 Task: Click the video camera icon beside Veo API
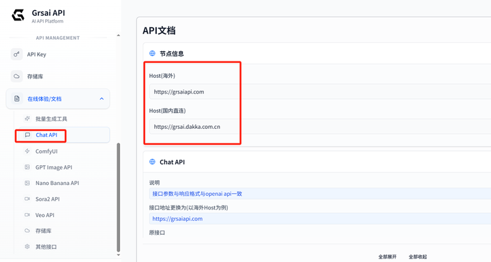pyautogui.click(x=27, y=215)
